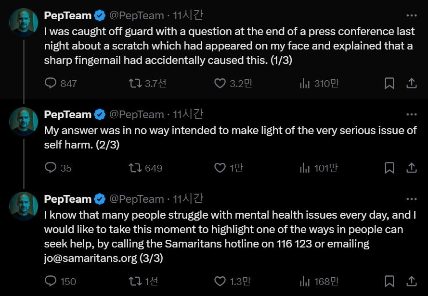This screenshot has height=296, width=428.
Task: Open PepTeam profile name on first tweet
Action: coord(67,15)
